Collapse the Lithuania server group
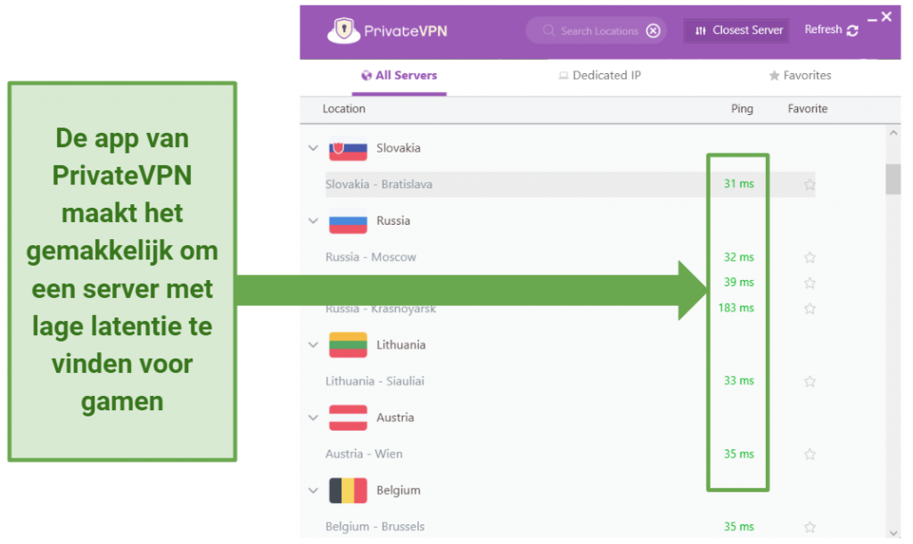Viewport: 913px width, 544px height. [313, 344]
